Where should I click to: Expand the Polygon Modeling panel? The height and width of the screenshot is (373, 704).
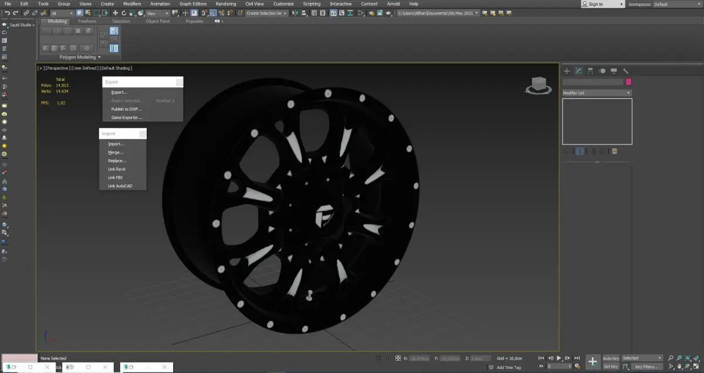click(80, 57)
